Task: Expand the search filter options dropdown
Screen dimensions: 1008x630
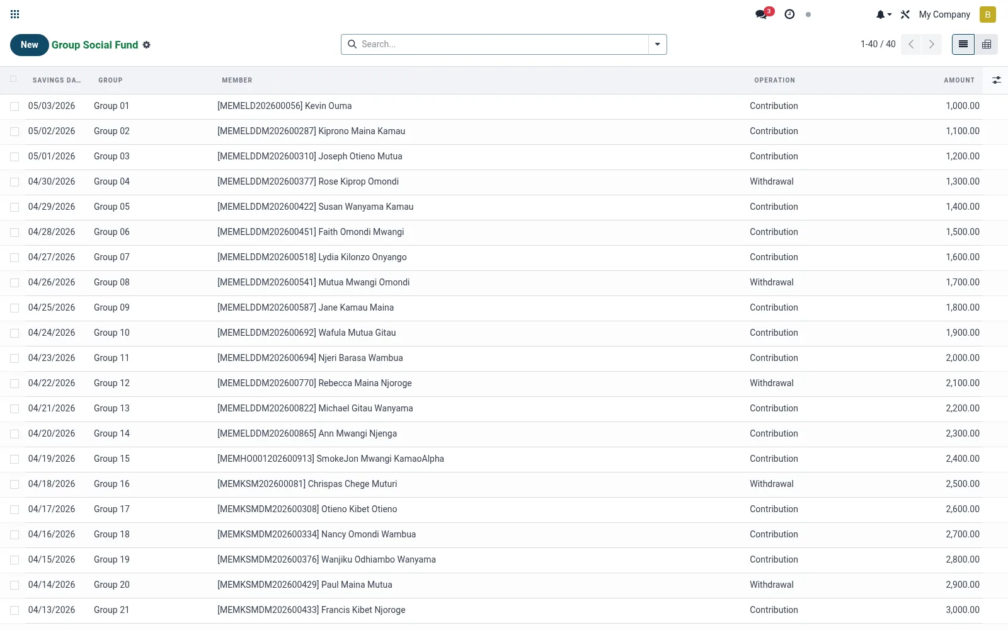Action: [x=657, y=44]
